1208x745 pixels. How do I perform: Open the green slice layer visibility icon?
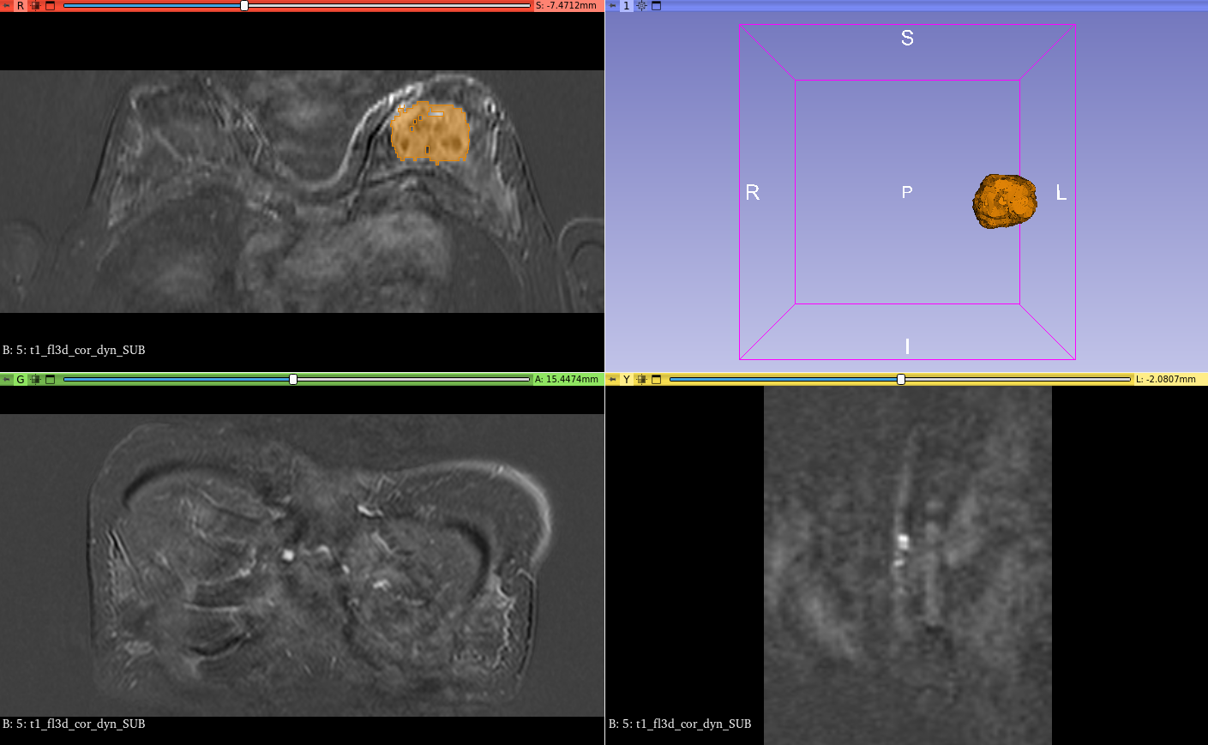(34, 378)
